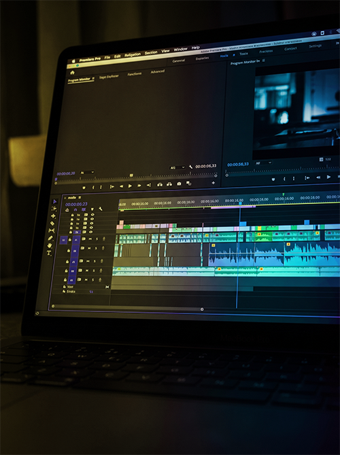Select the Hand tool

point(50,246)
